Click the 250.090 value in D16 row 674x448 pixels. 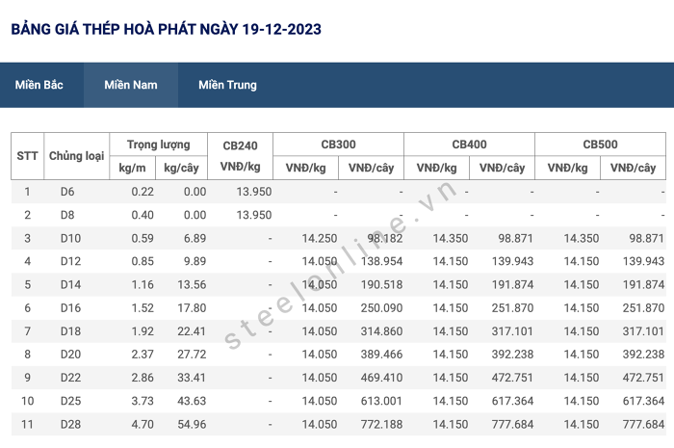[x=381, y=308]
